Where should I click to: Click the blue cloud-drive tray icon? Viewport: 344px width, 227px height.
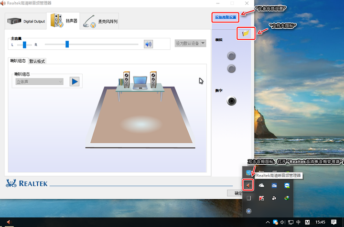pyautogui.click(x=274, y=186)
